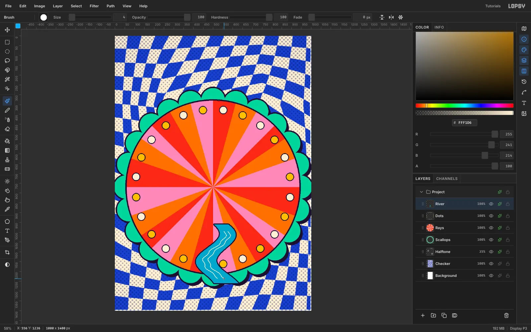Open the File menu
The height and width of the screenshot is (332, 531).
8,6
